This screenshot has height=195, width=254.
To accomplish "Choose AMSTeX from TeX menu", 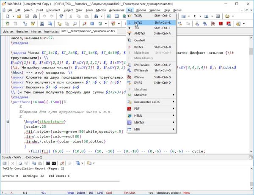I will coord(151,33).
